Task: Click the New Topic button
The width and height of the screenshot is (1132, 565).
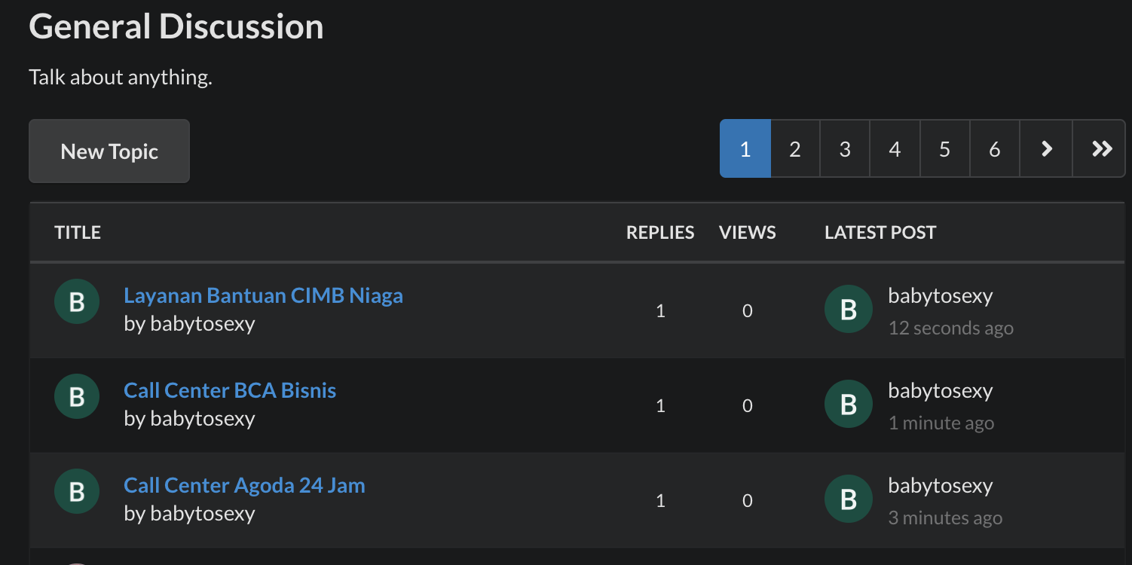Action: 109,151
